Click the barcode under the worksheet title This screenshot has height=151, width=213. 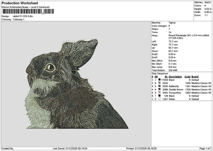28,11
